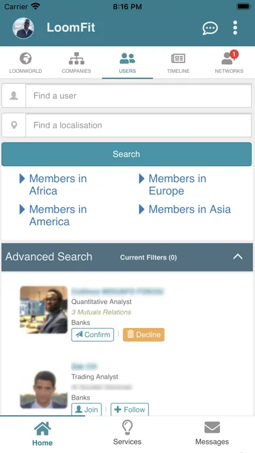This screenshot has width=255, height=453.
Task: Click 3 Mutuals Relations text
Action: [101, 312]
